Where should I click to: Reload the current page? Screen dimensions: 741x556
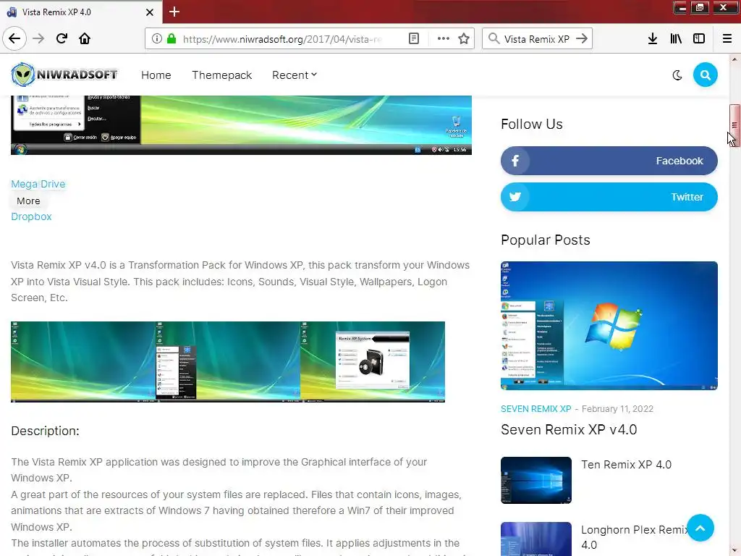click(62, 38)
